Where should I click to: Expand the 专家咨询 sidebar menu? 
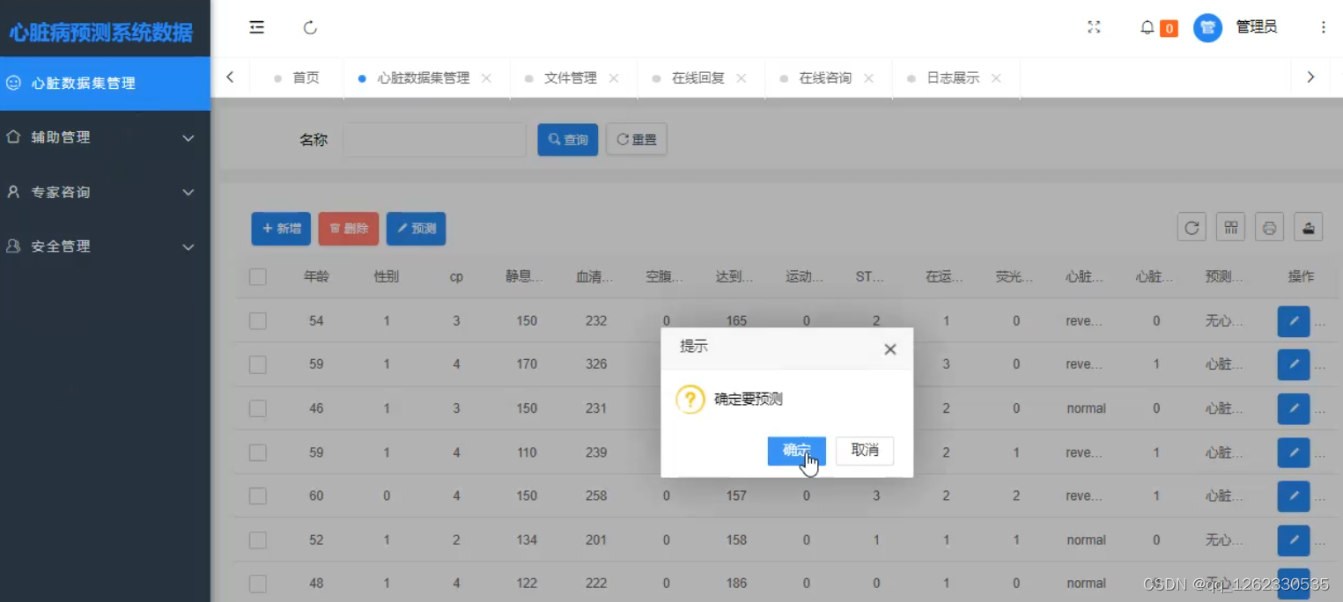coord(105,192)
